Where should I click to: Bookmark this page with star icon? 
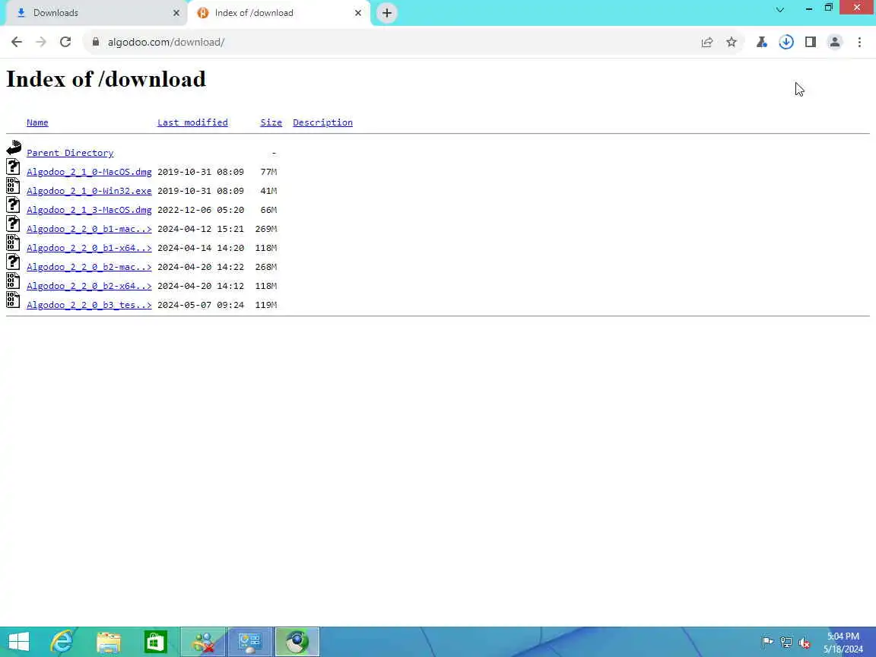pyautogui.click(x=732, y=42)
